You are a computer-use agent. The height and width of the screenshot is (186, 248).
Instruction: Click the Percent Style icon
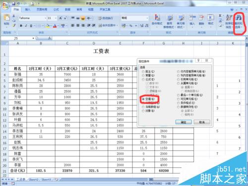point(131,26)
